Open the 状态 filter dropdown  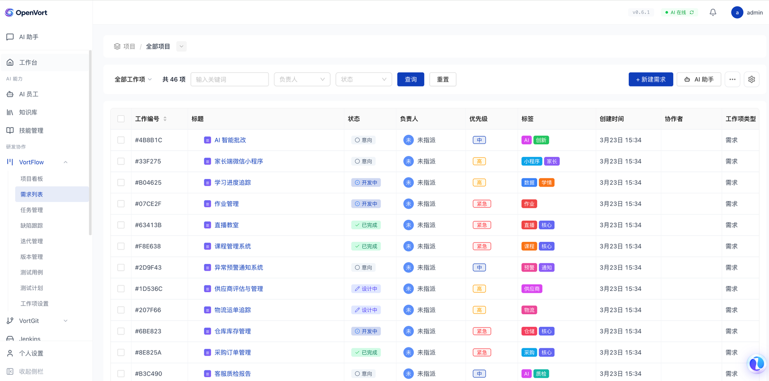pyautogui.click(x=363, y=80)
